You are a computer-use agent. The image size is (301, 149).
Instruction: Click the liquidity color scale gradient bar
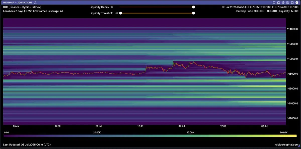150,136
